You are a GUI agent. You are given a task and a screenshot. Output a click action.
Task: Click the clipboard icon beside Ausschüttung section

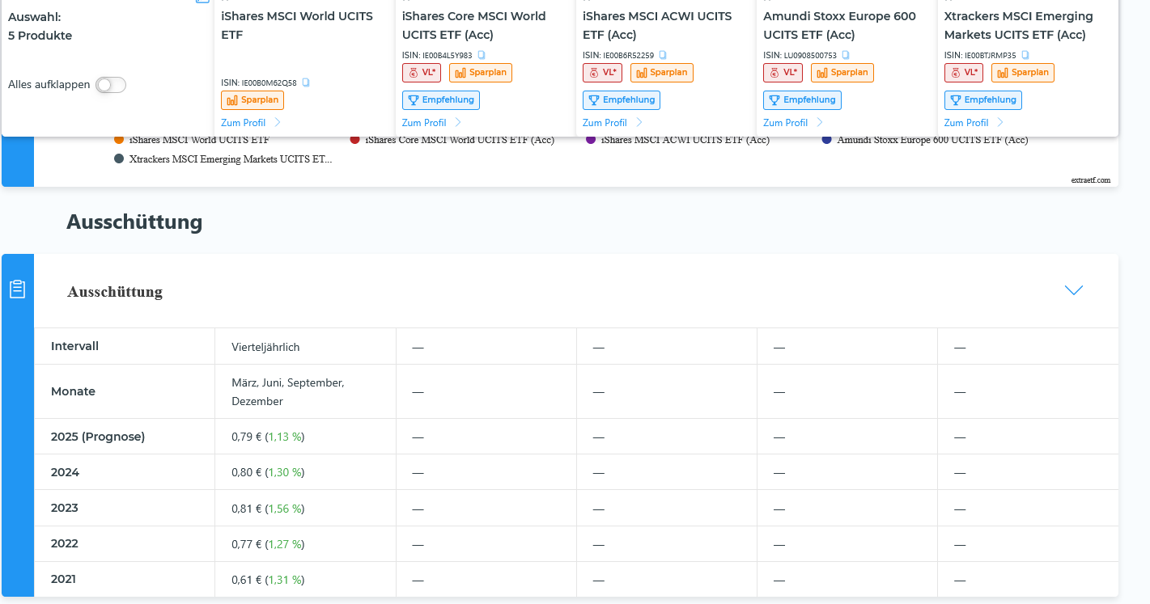click(x=18, y=289)
